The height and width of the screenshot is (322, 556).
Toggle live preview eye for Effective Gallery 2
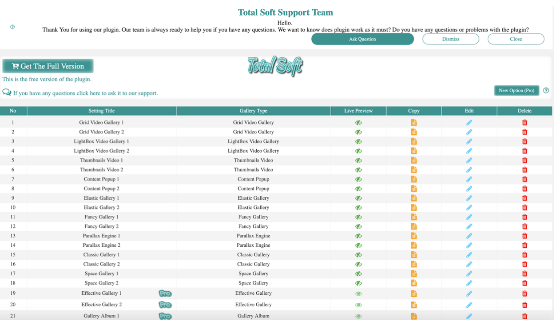(359, 306)
